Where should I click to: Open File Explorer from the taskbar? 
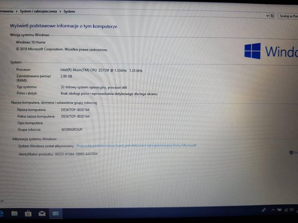click(x=15, y=213)
